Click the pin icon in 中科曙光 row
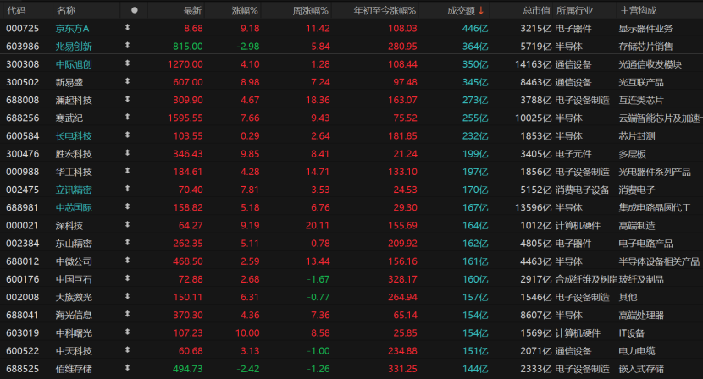Image resolution: width=703 pixels, height=379 pixels. 127,332
